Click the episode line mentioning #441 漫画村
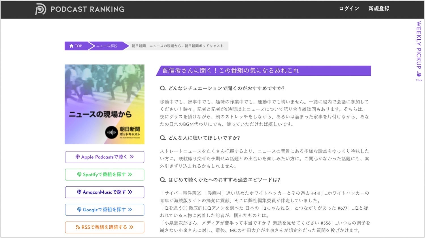 [265, 197]
